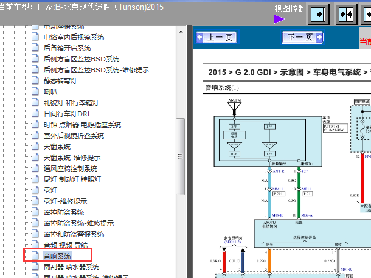Image resolution: width=371 pixels, height=278 pixels.
Task: Click page icon beside 雨刮器 喷水器系统
Action: click(35, 266)
